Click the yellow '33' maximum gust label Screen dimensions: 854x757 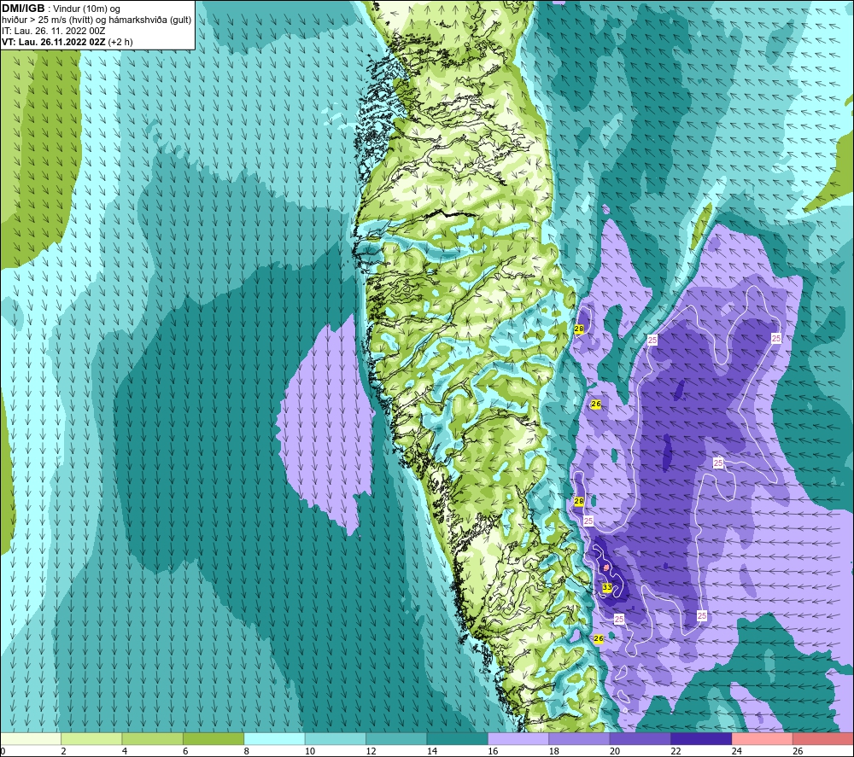(x=607, y=587)
